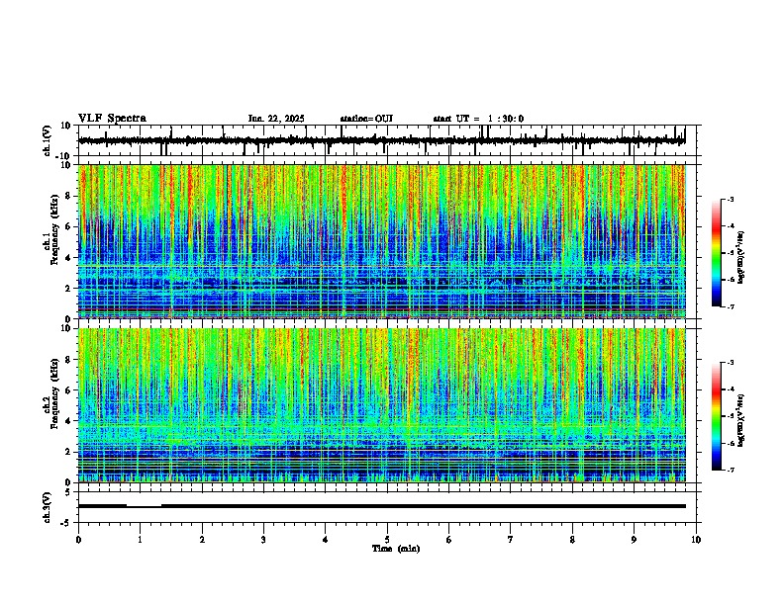Image resolution: width=784 pixels, height=605 pixels.
Task: Click the '1' minute time tick label
Action: click(140, 540)
